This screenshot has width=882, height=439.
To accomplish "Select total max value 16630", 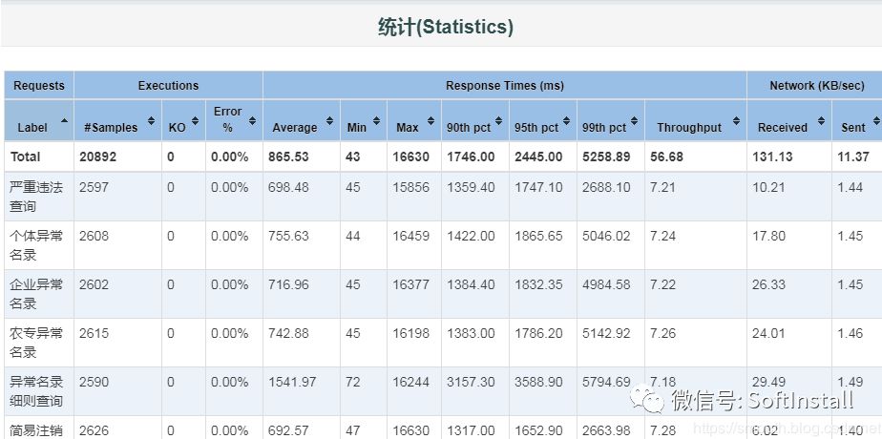I will point(411,157).
